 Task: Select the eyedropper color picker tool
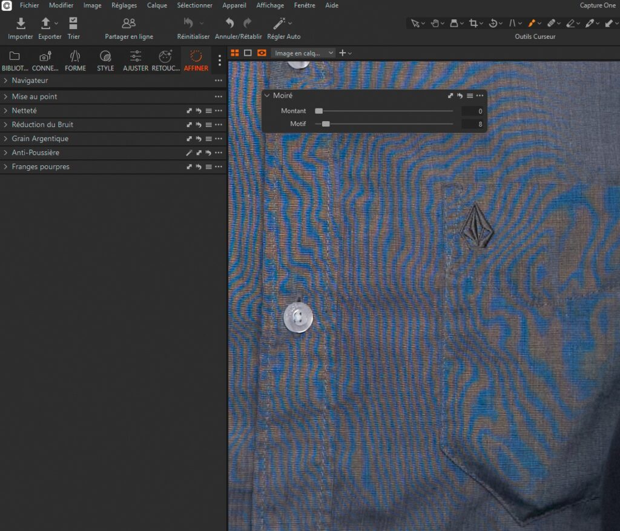tap(589, 24)
